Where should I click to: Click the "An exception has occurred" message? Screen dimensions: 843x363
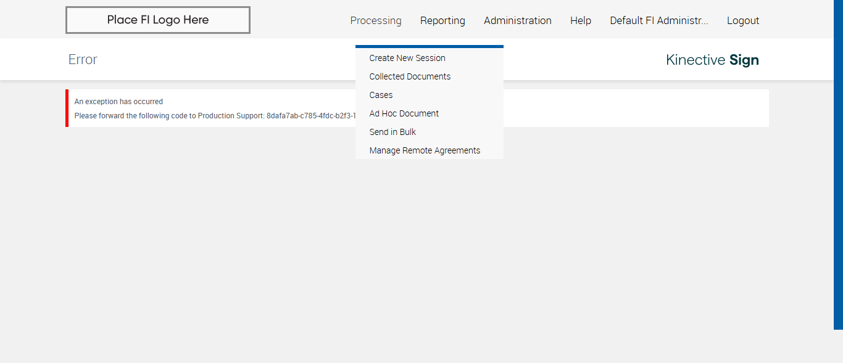click(118, 102)
